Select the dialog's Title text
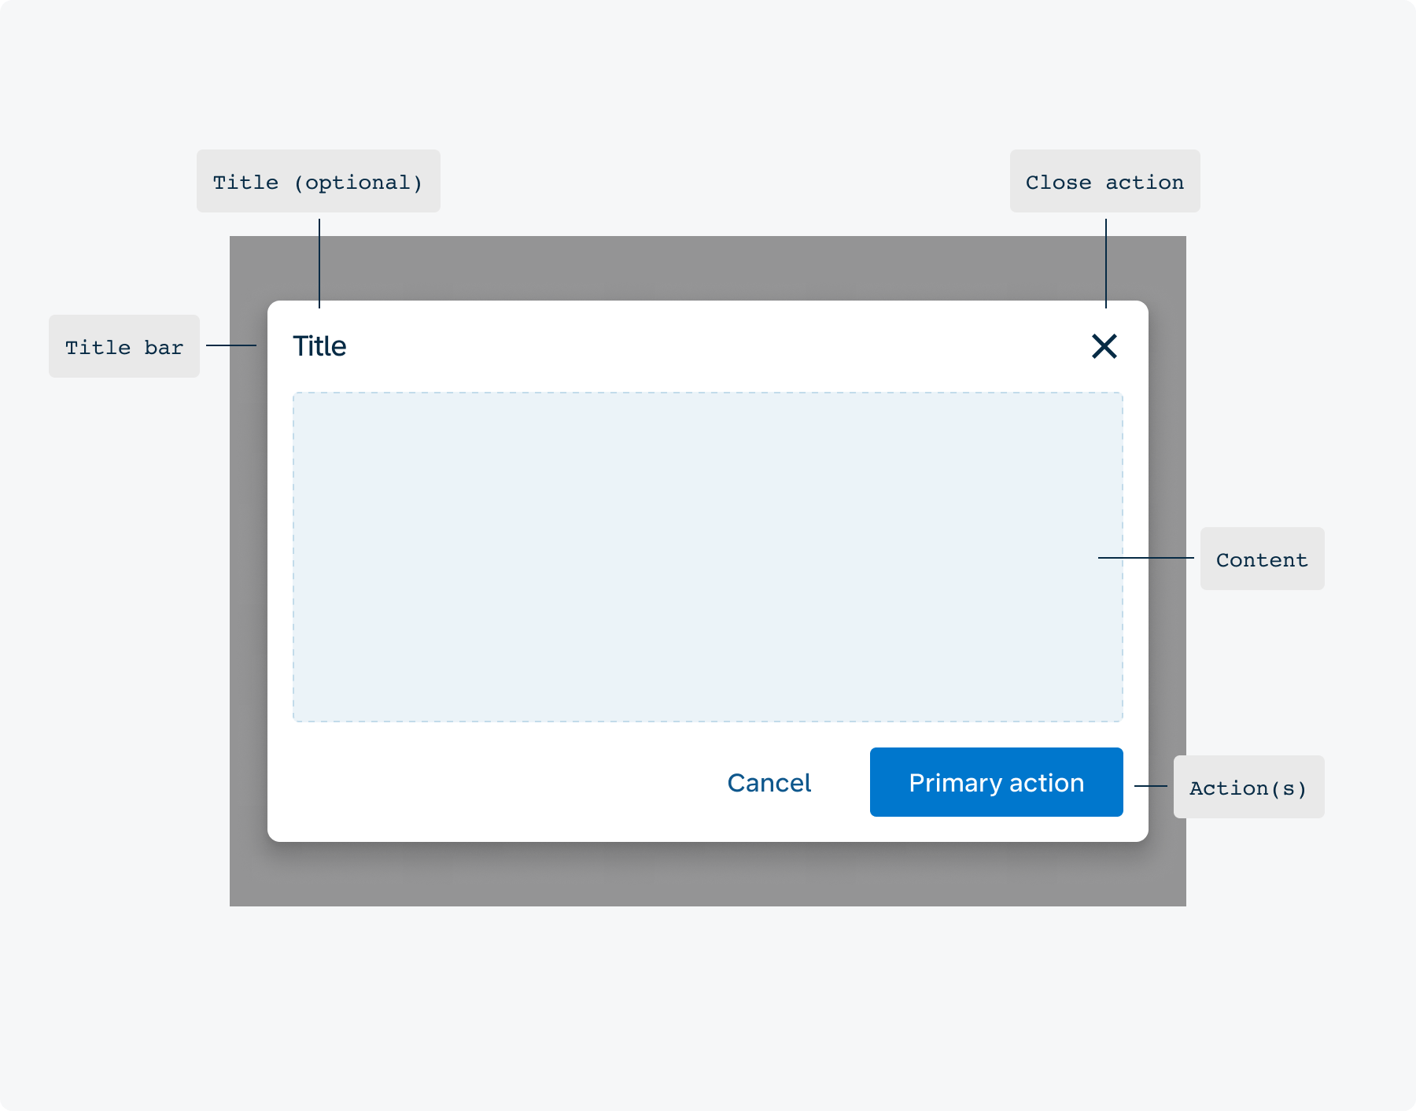Screen dimensions: 1416x1111 pos(319,346)
